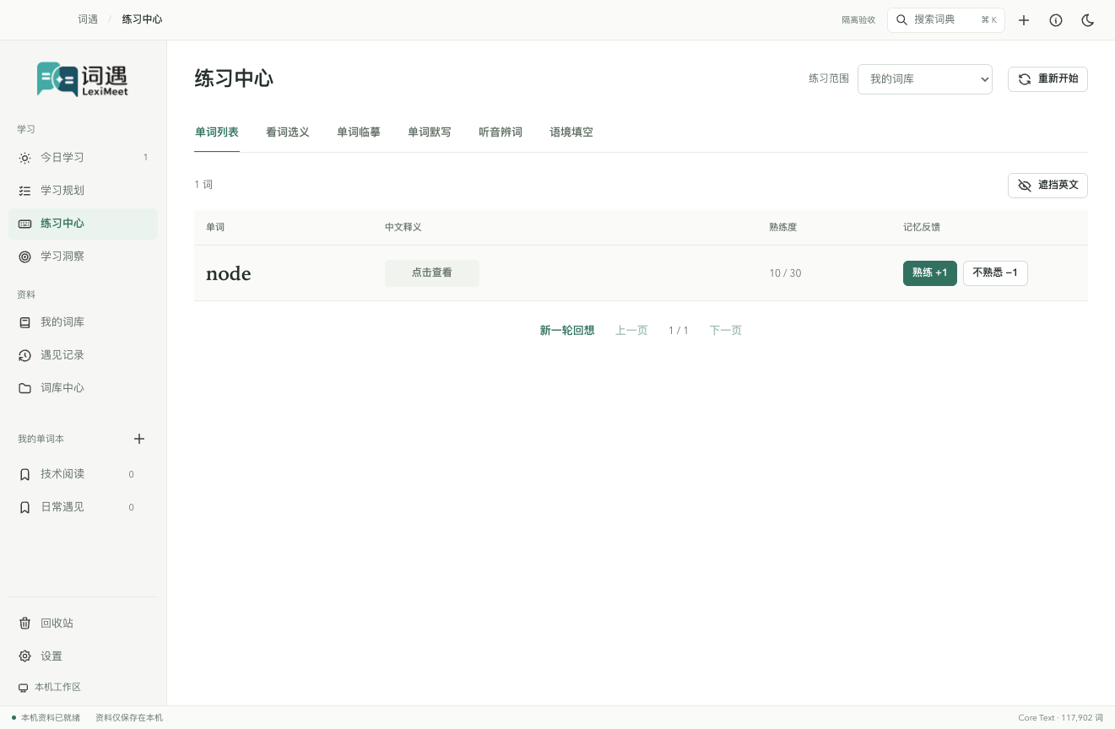Click the LexiMeet logo
Image resolution: width=1115 pixels, height=729 pixels.
pos(83,79)
